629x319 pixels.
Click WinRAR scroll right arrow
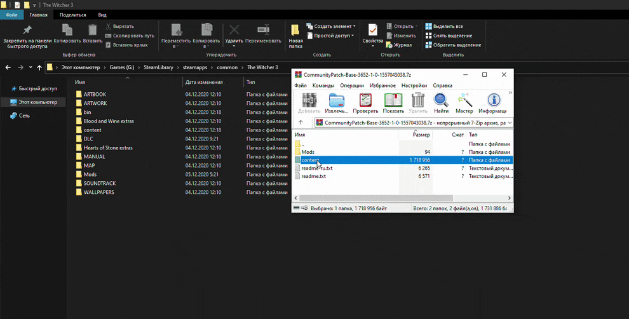[x=510, y=198]
